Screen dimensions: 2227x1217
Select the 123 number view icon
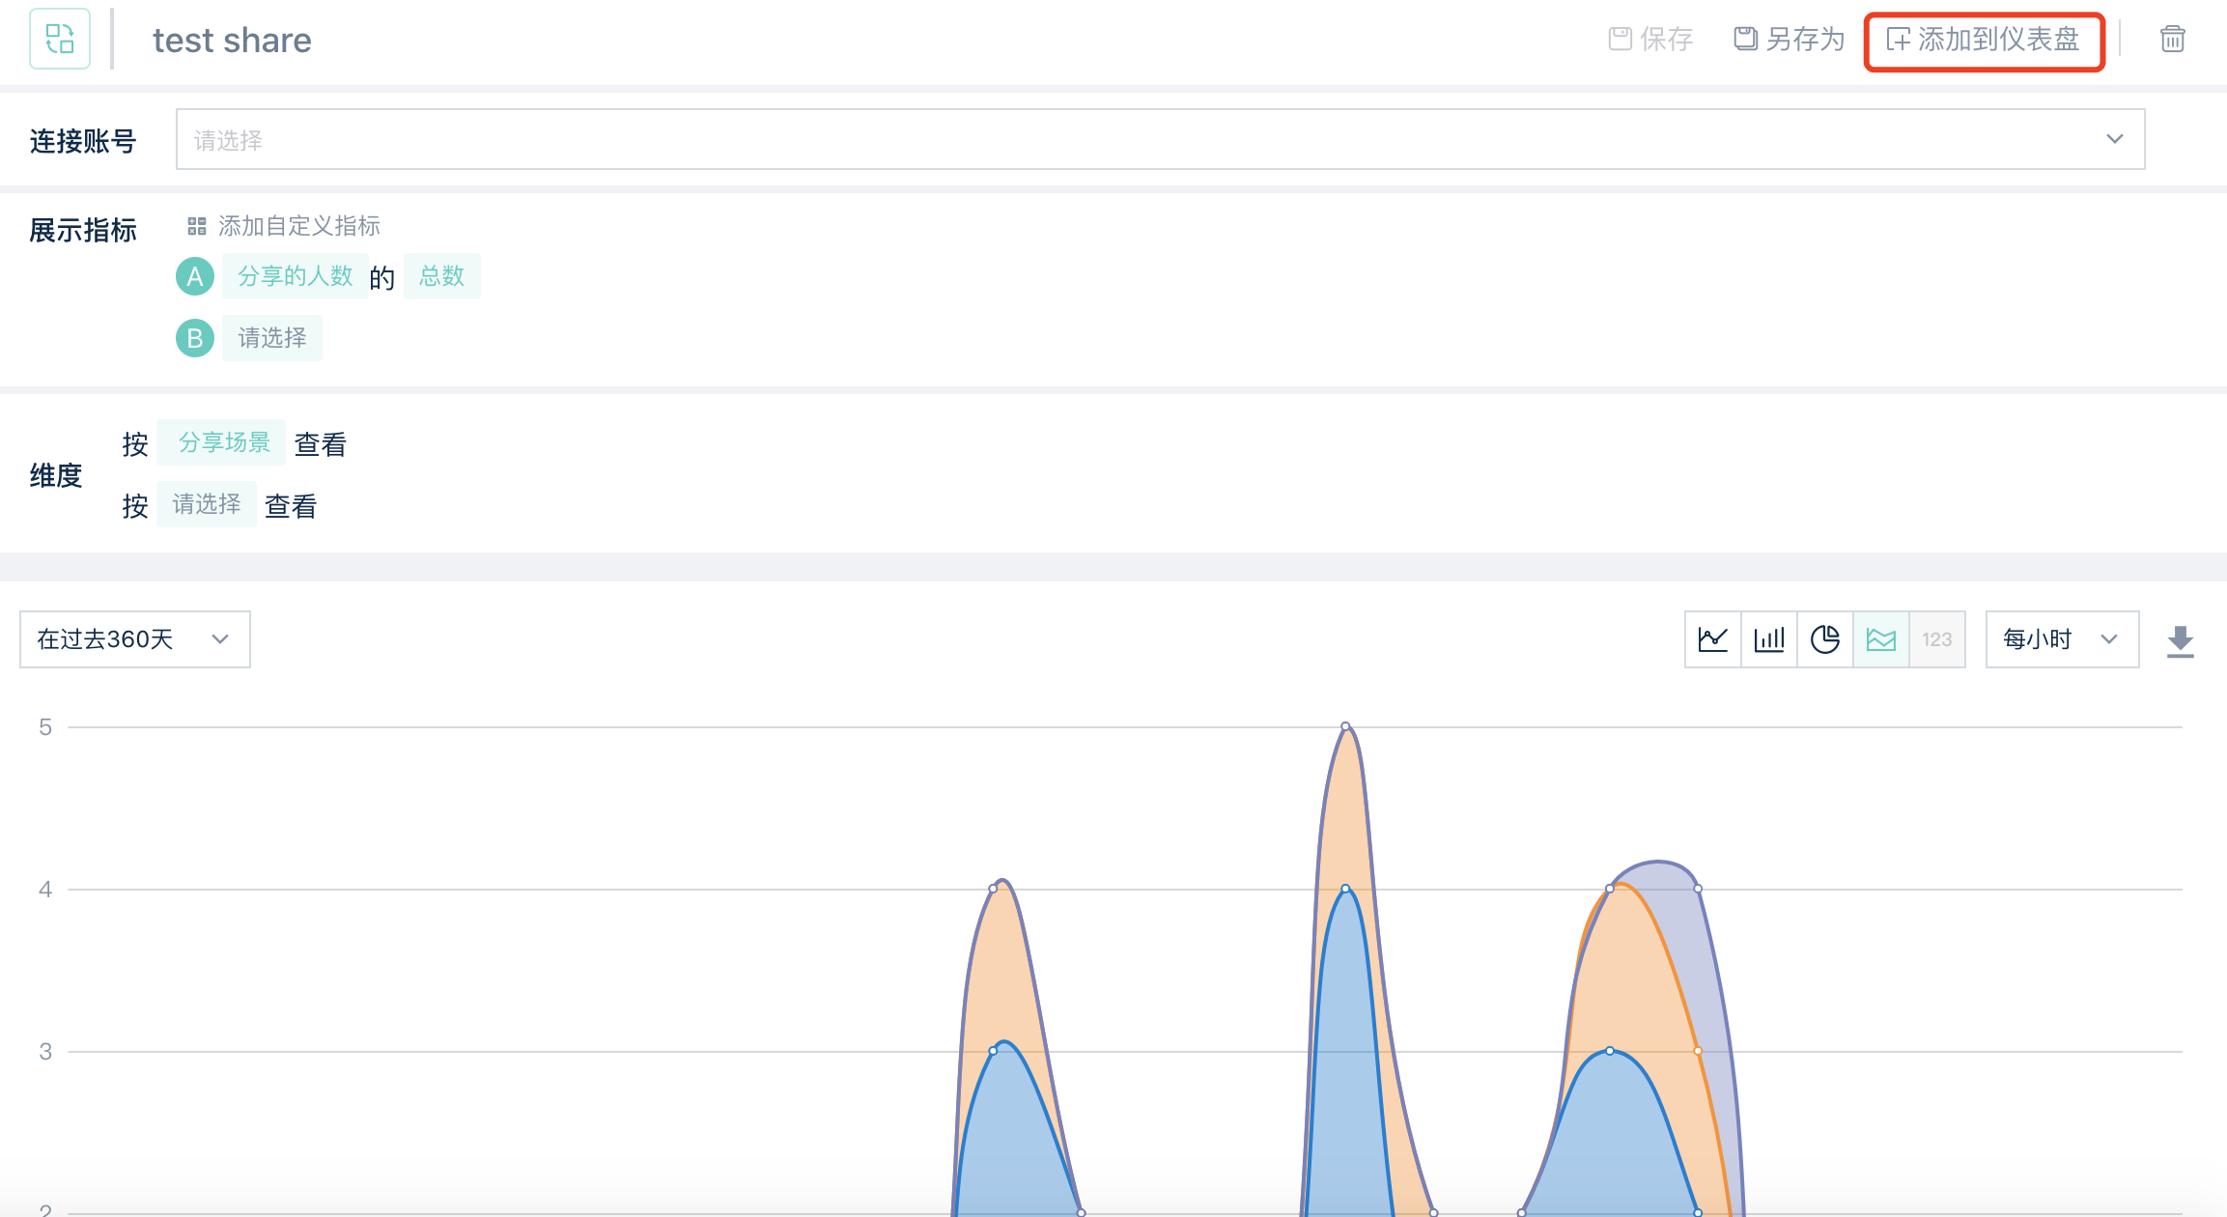1937,639
